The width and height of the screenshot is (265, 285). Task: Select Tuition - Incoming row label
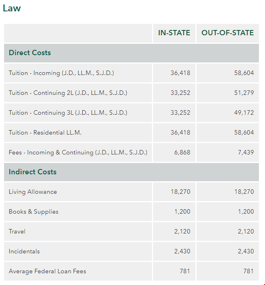pyautogui.click(x=62, y=73)
